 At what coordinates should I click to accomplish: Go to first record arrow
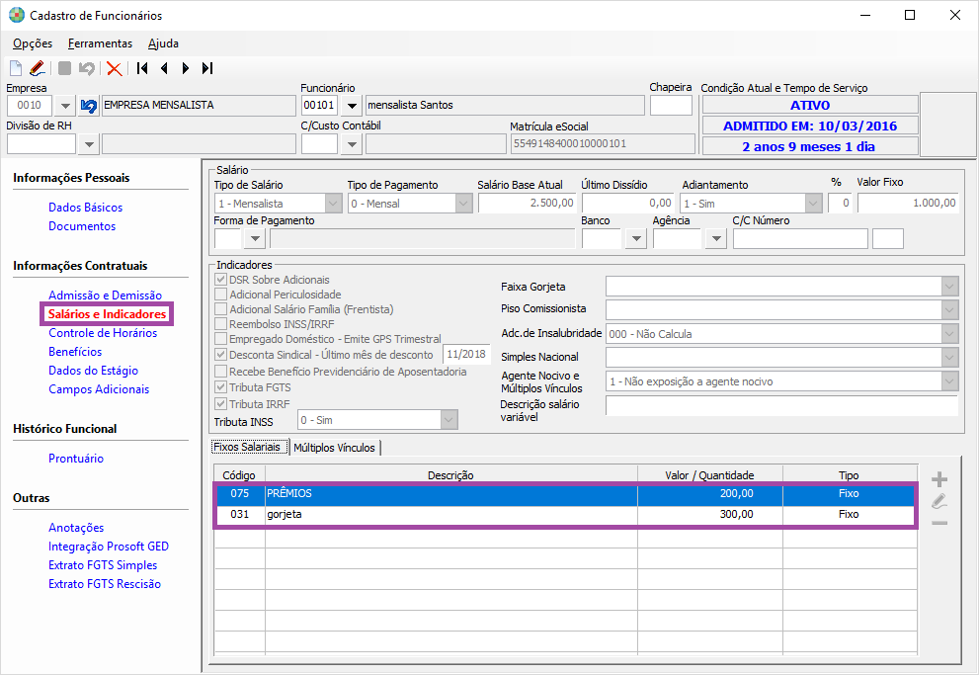[x=142, y=68]
